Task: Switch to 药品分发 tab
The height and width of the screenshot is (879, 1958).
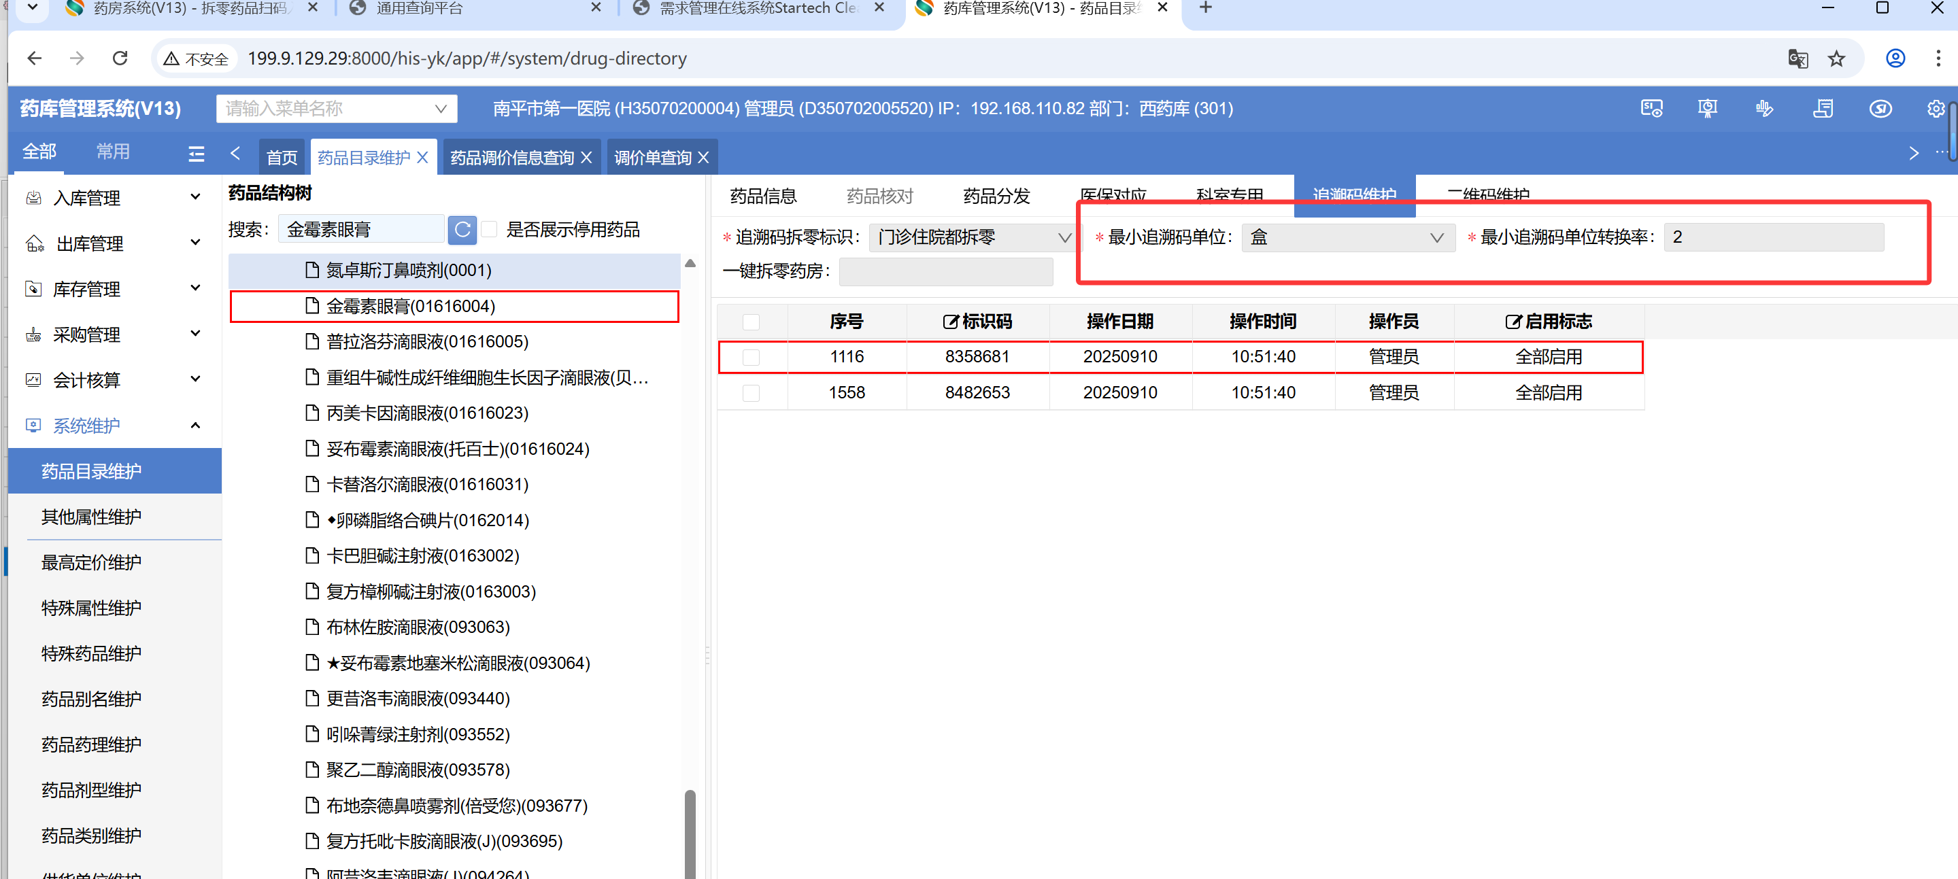Action: click(x=996, y=196)
